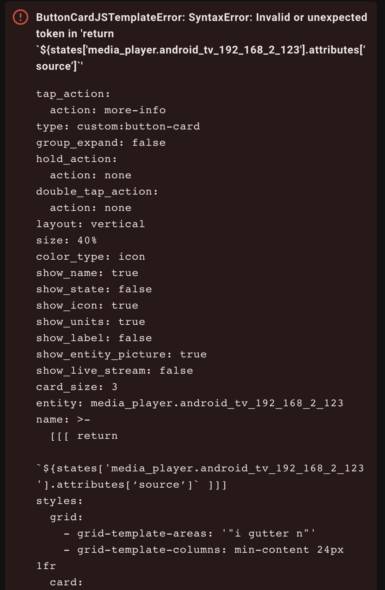Click the 'action: more-info' line
The height and width of the screenshot is (590, 385).
108,110
